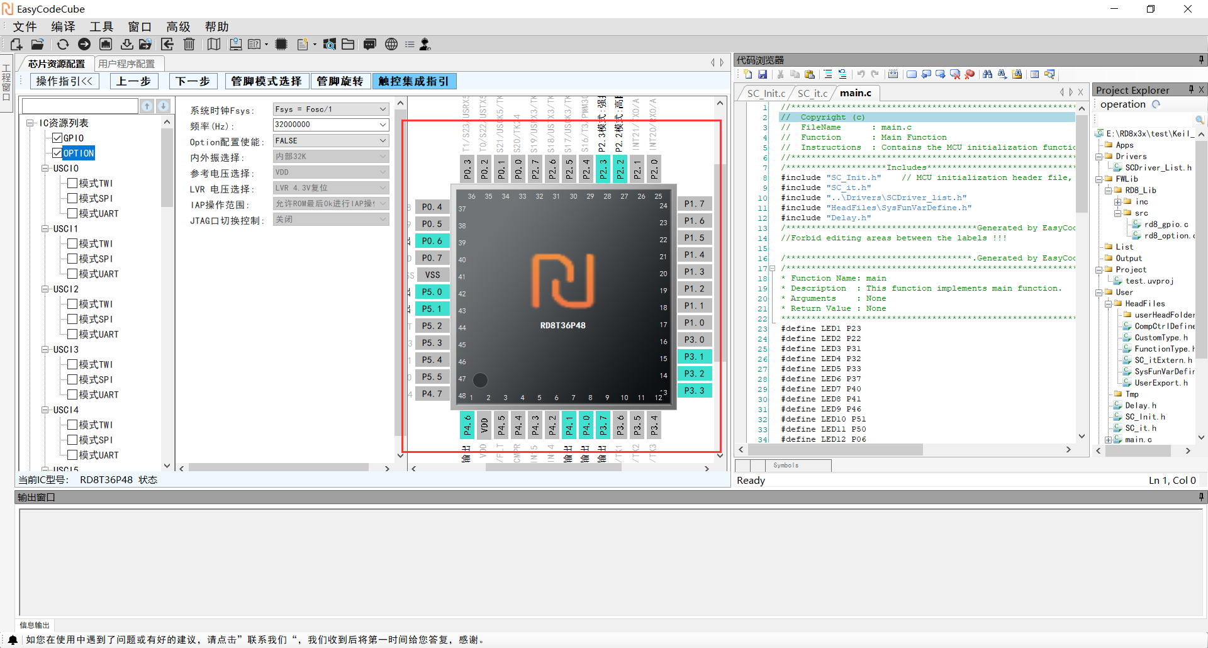Click the new project file icon
Image resolution: width=1208 pixels, height=648 pixels.
pos(16,44)
